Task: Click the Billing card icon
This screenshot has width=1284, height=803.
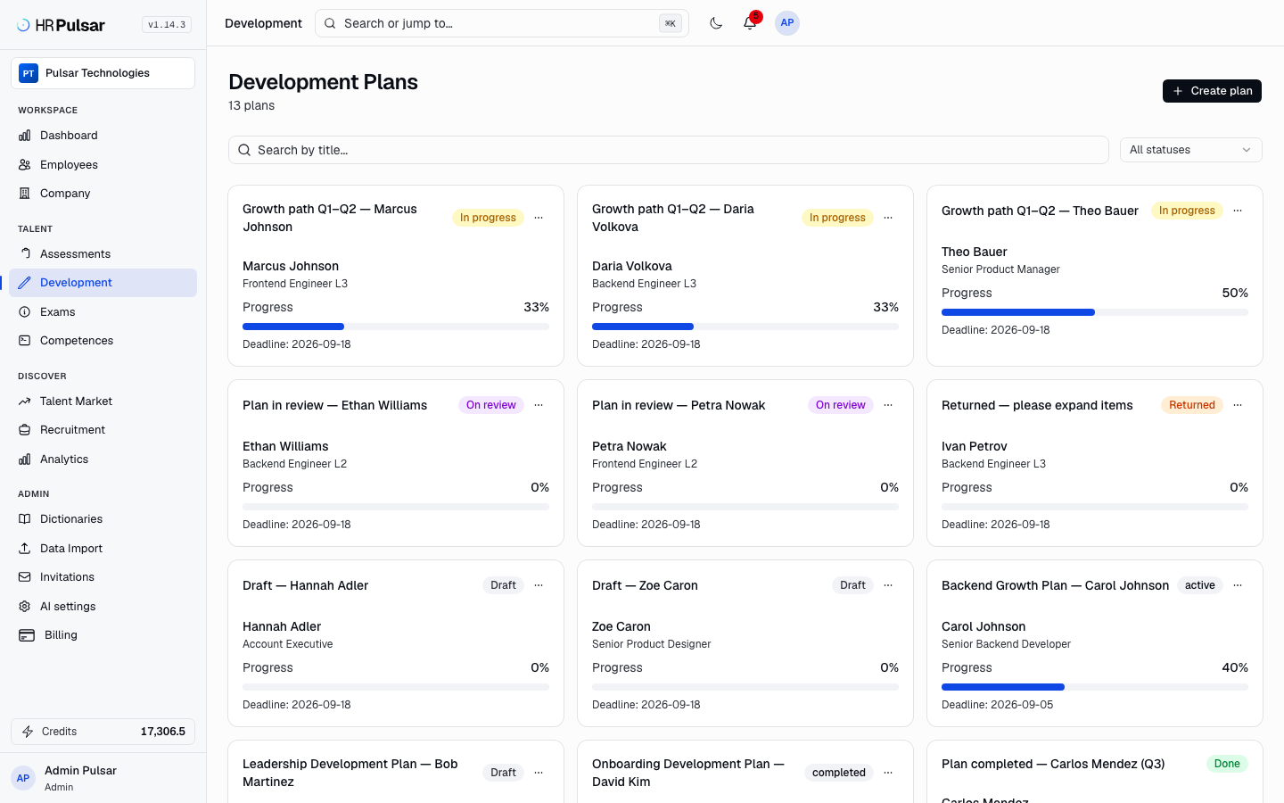Action: pyautogui.click(x=27, y=635)
